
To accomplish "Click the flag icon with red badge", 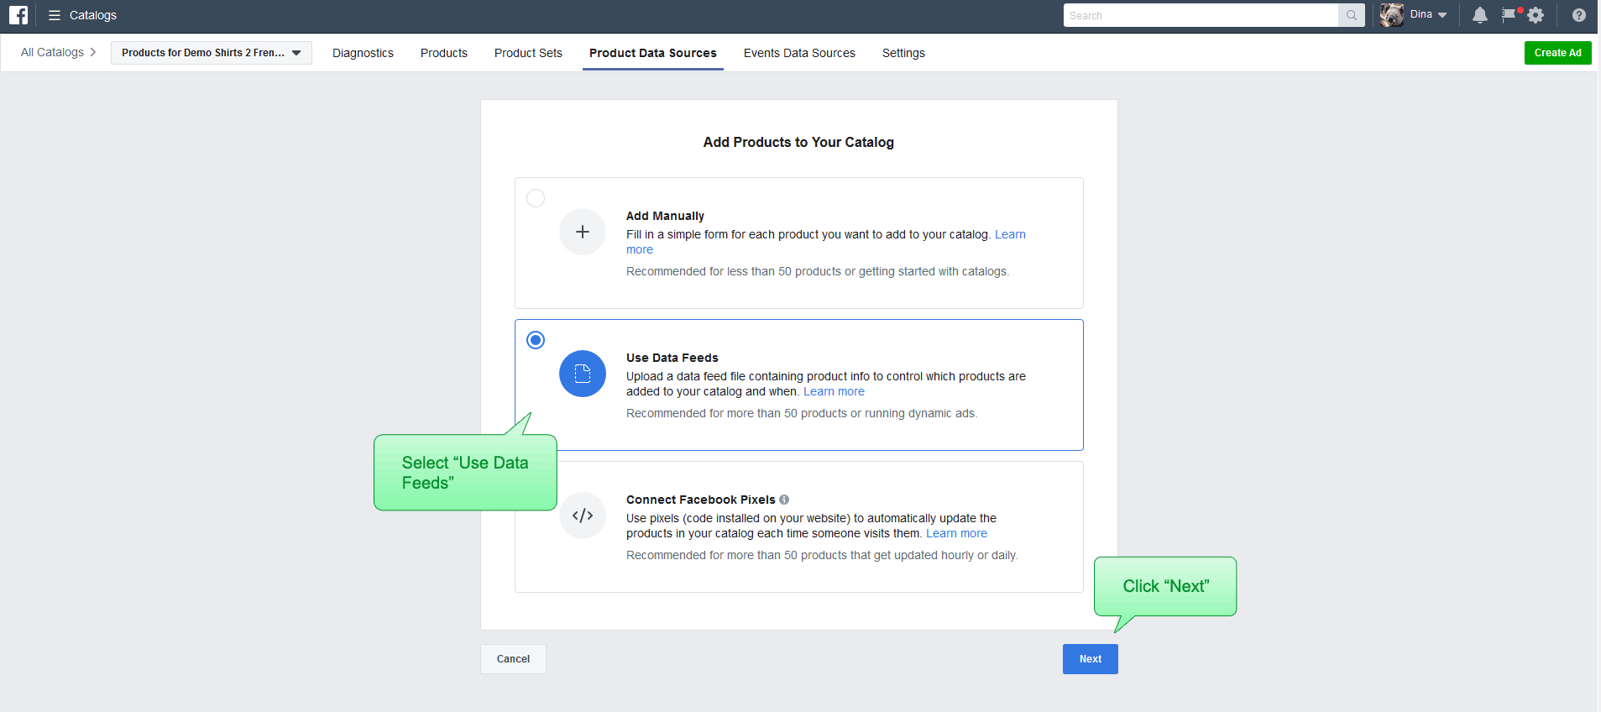I will 1510,14.
